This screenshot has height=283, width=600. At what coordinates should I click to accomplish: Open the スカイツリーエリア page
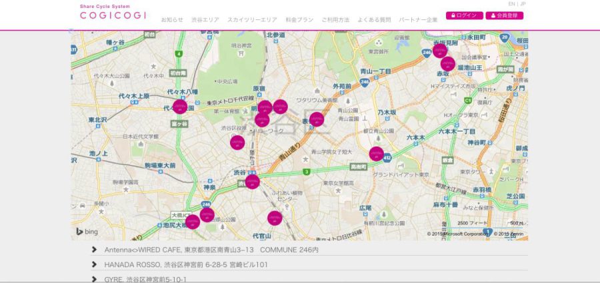[x=253, y=20]
